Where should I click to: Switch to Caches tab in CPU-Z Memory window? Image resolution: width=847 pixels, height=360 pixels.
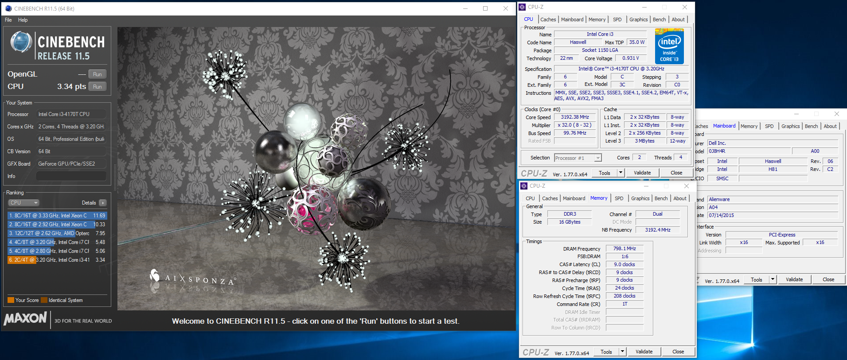pyautogui.click(x=550, y=198)
